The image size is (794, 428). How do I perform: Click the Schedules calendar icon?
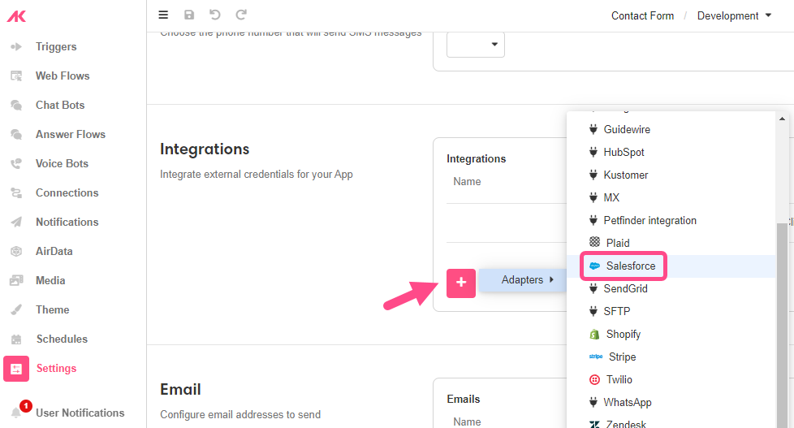(x=16, y=339)
